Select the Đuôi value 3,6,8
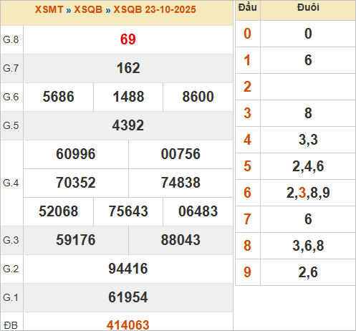This screenshot has height=331, width=356. pyautogui.click(x=308, y=246)
